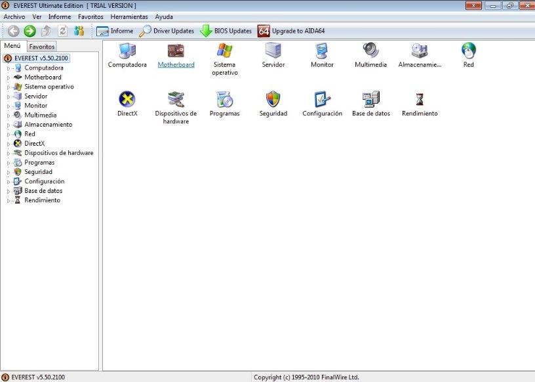Image resolution: width=535 pixels, height=382 pixels.
Task: Expand the Computadora tree node
Action: pos(9,68)
